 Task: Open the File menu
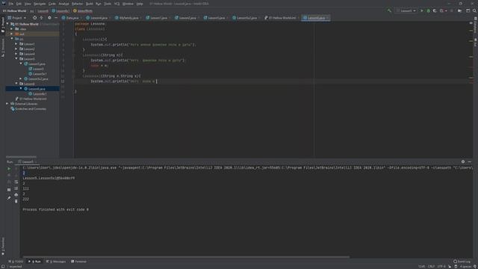(11, 4)
